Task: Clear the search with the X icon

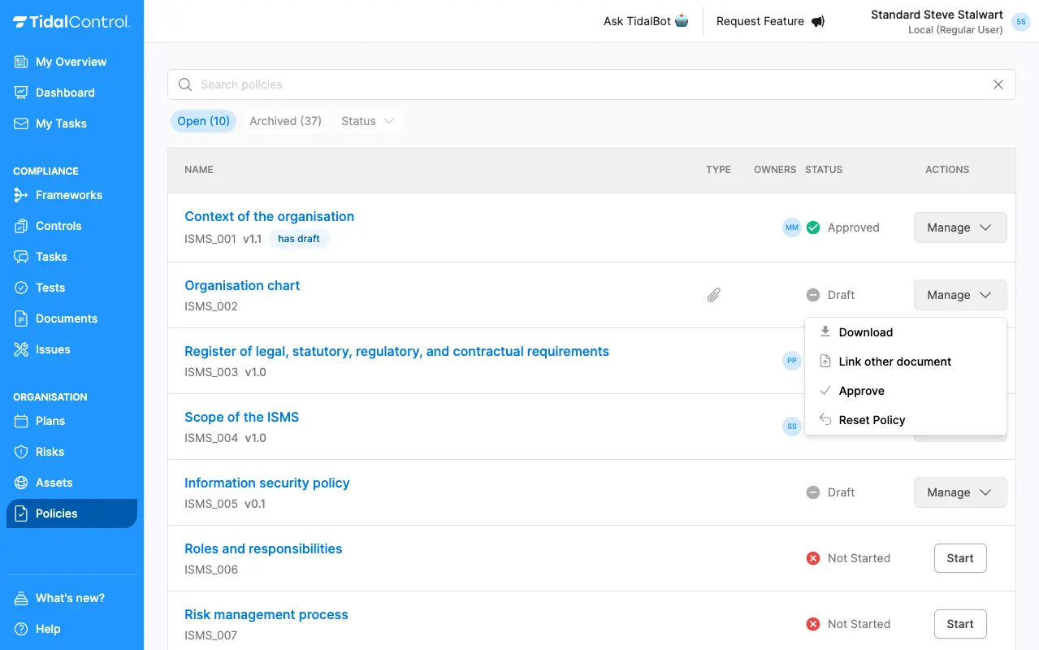Action: 998,84
